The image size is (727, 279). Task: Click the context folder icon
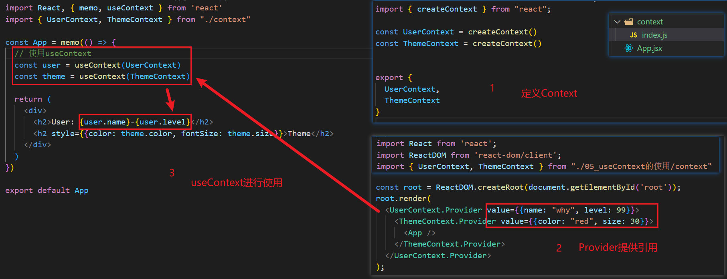629,22
